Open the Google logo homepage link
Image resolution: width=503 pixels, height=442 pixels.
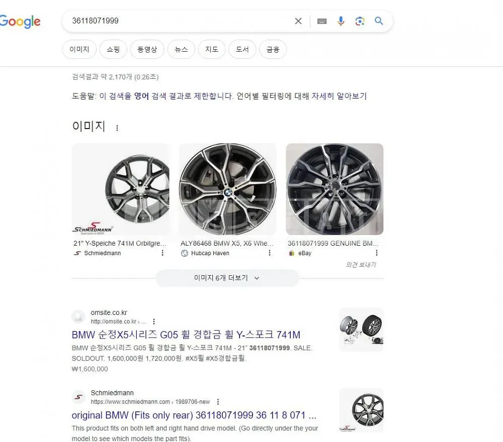(20, 22)
